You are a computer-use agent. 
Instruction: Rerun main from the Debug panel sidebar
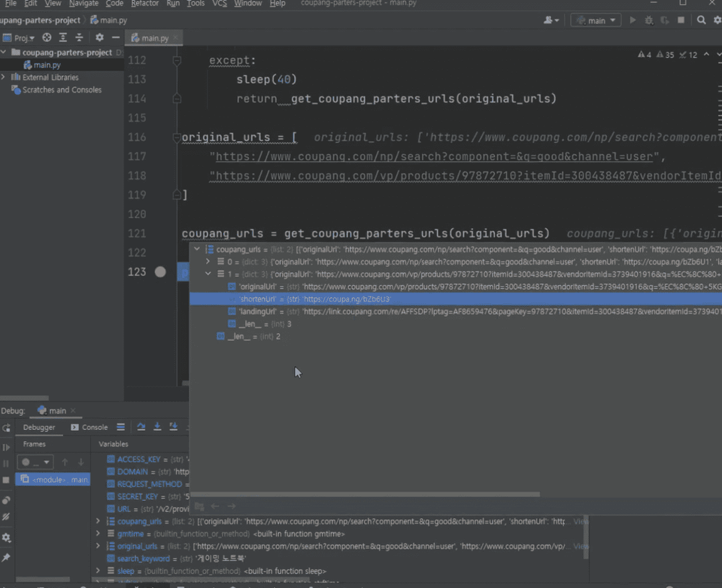pyautogui.click(x=6, y=429)
